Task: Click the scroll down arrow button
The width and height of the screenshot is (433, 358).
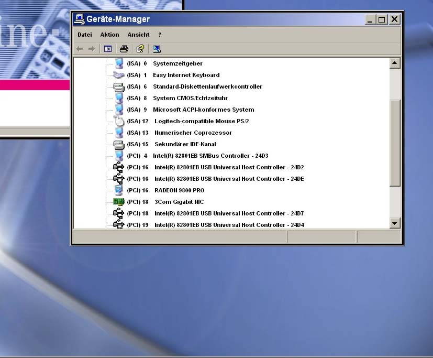Action: [395, 223]
